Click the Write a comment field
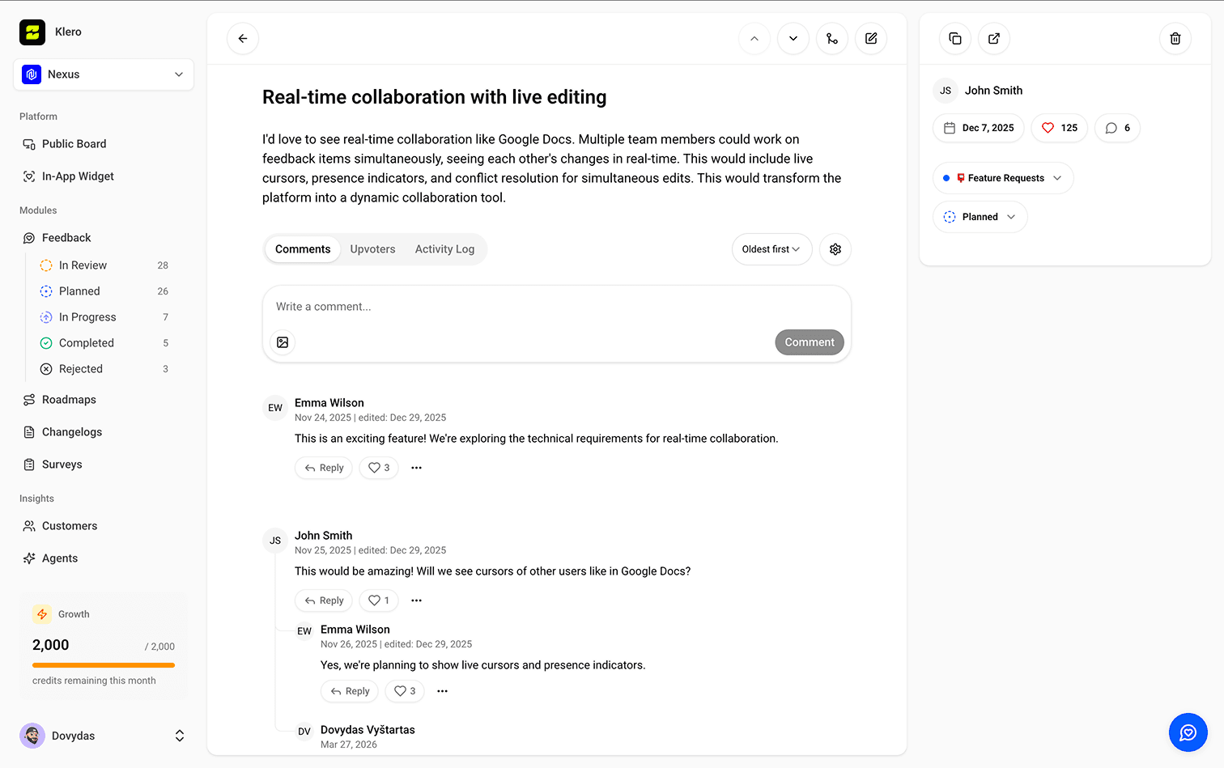1224x768 pixels. pyautogui.click(x=557, y=307)
